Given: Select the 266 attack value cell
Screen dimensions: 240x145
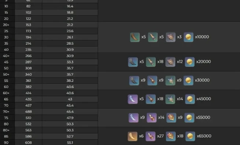Looking at the screenshot, I should click(29, 56).
